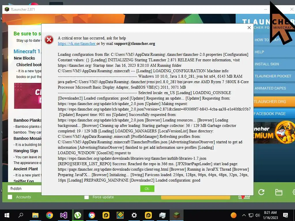Image resolution: width=295 pixels, height=221 pixels.
Task: Open the game folder icon in TLauncher
Action: tap(279, 192)
